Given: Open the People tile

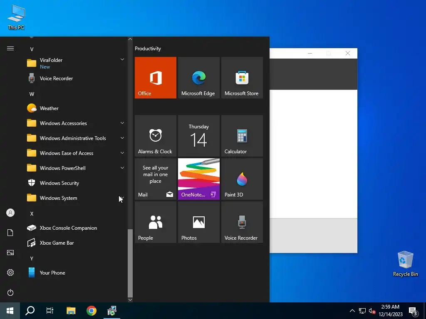Looking at the screenshot, I should pos(156,222).
